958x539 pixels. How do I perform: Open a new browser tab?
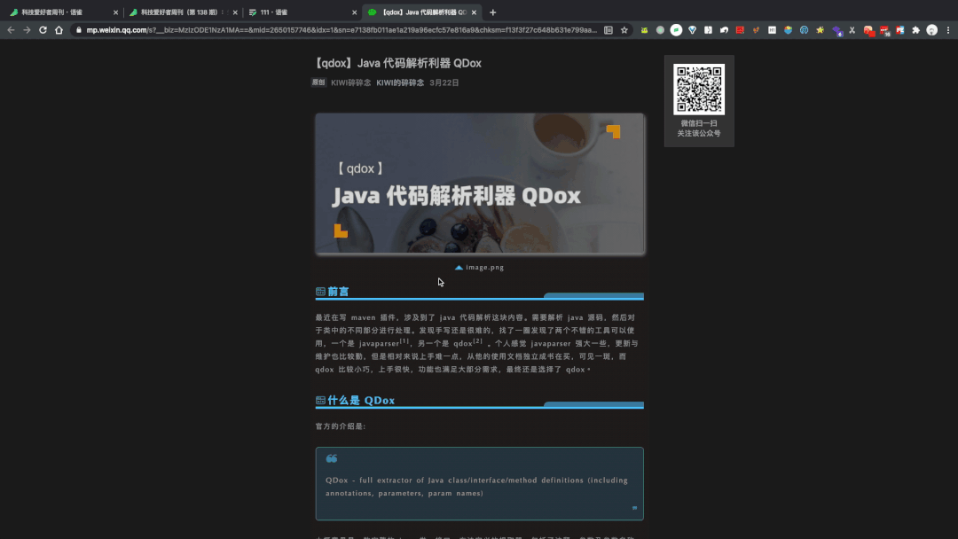click(x=493, y=12)
